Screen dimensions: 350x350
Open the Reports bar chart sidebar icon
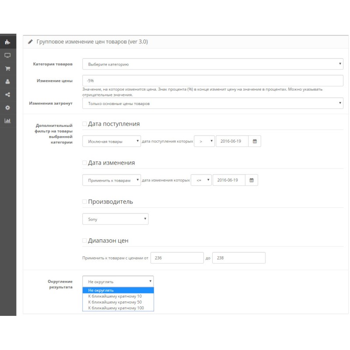7,121
